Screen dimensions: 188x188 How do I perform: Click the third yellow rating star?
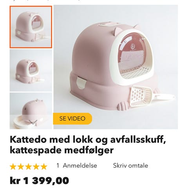(29, 166)
